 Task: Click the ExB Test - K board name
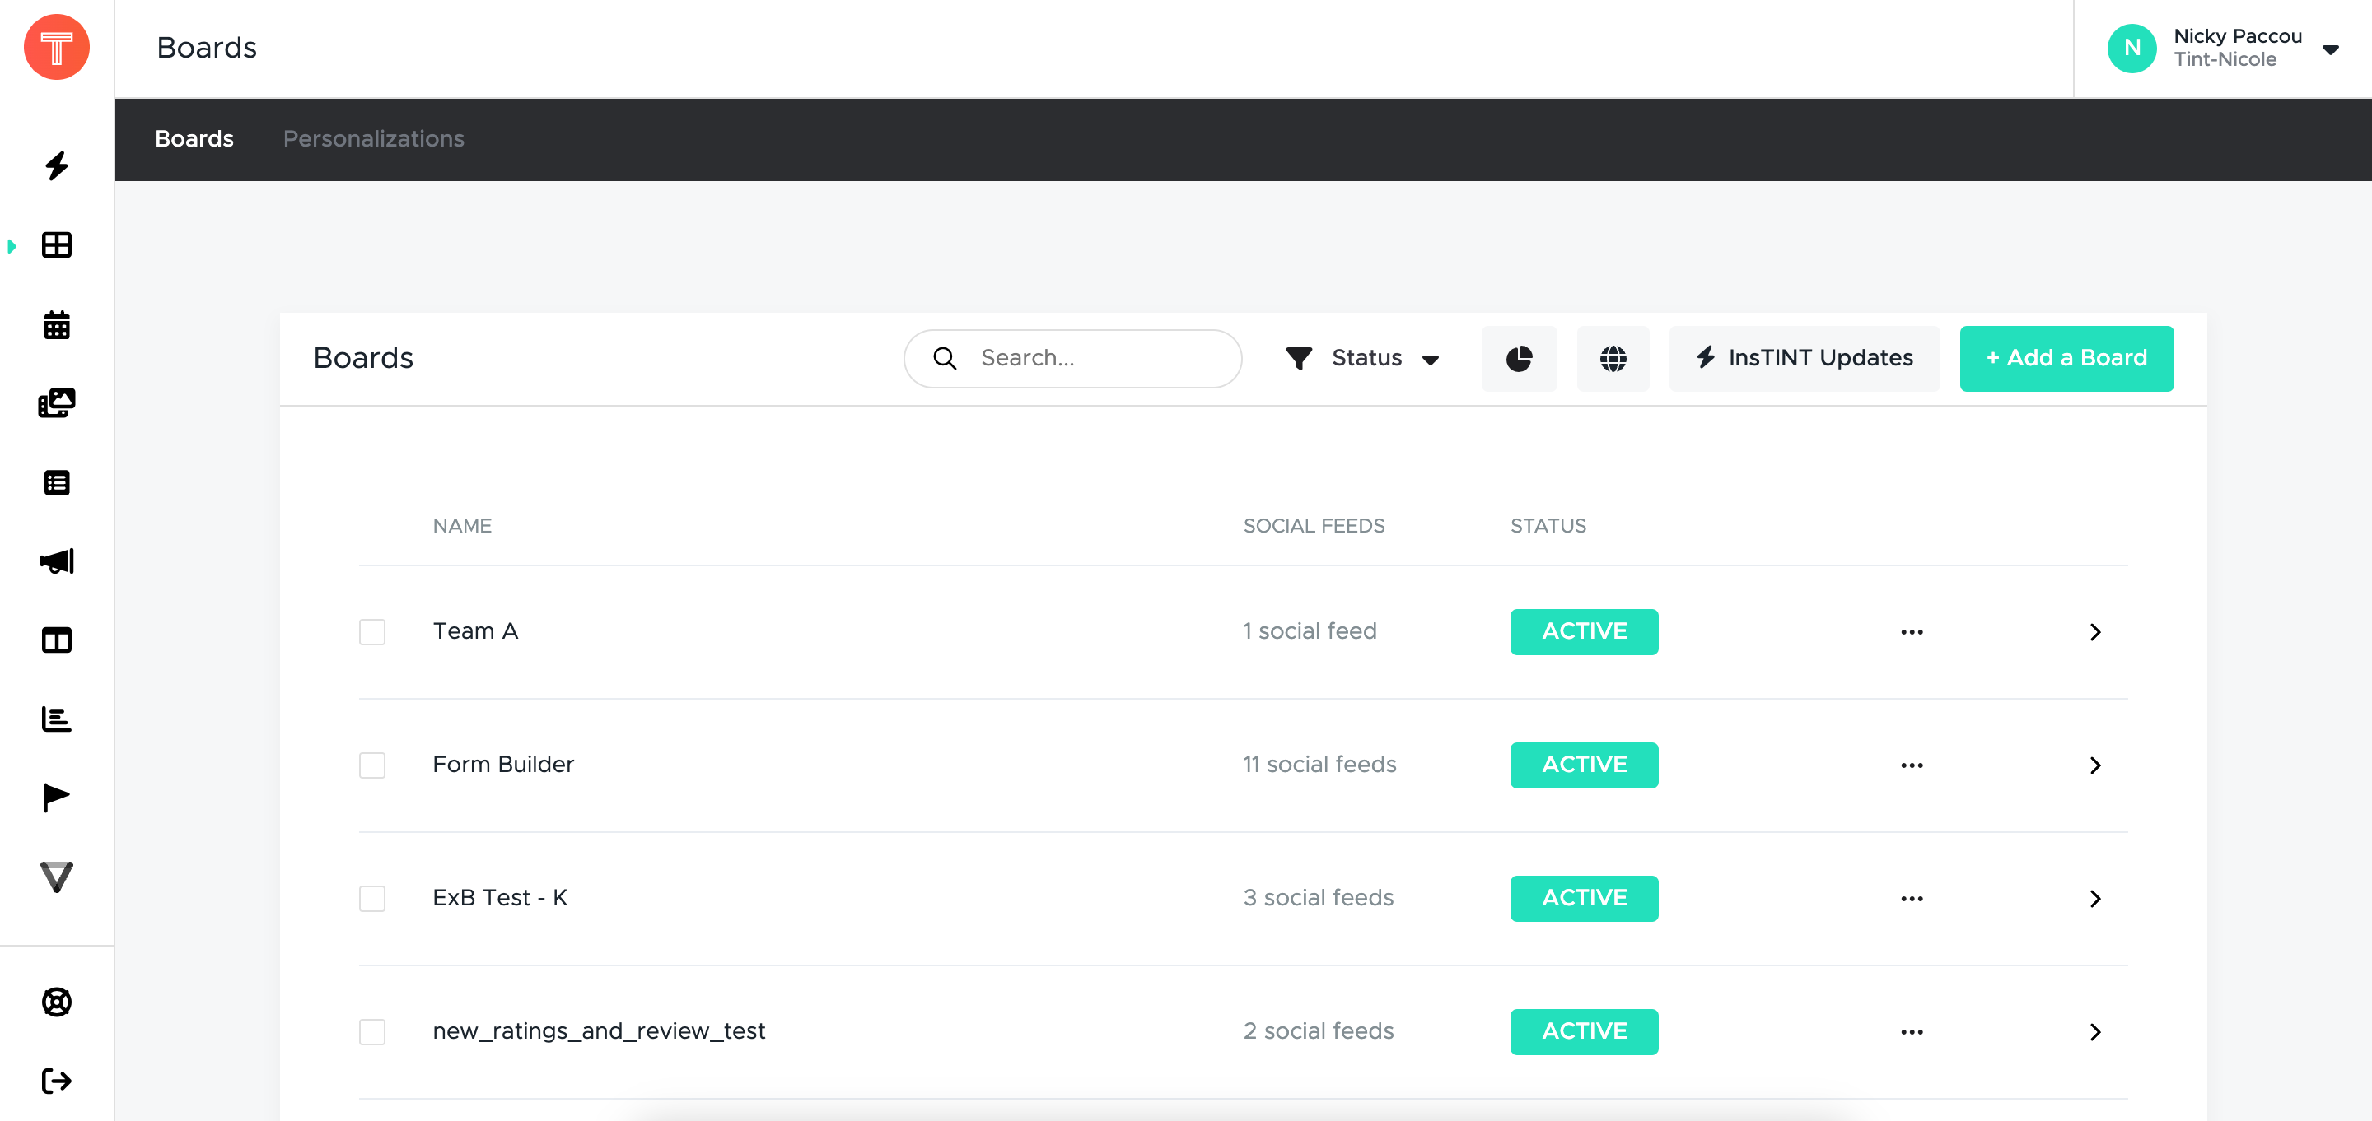tap(500, 898)
